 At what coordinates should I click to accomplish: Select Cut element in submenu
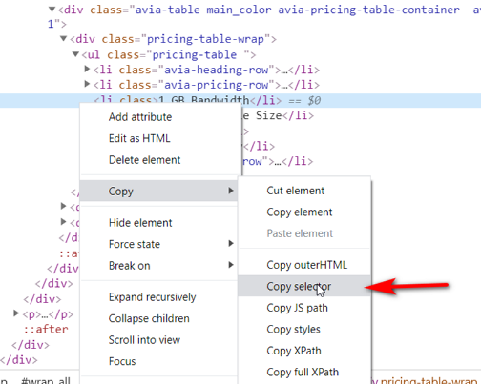click(304, 191)
